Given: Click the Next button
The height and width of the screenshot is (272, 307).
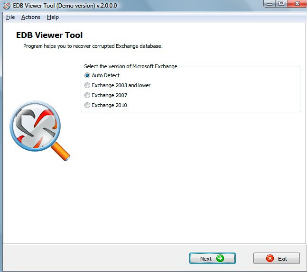Looking at the screenshot, I should (213, 258).
